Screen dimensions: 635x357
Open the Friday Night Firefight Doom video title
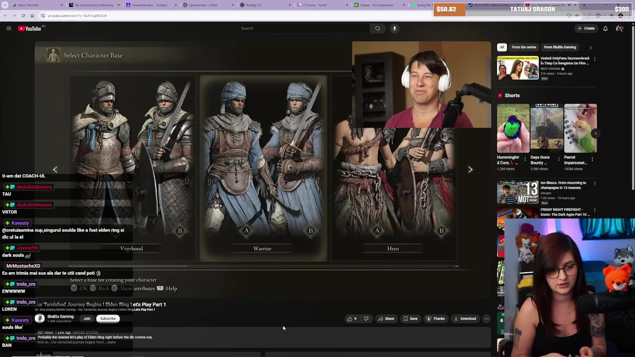(565, 212)
